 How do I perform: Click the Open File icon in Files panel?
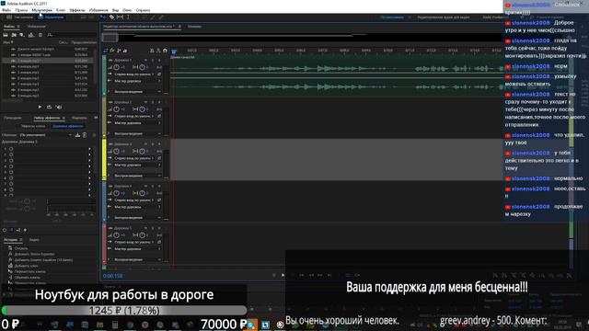coord(6,35)
